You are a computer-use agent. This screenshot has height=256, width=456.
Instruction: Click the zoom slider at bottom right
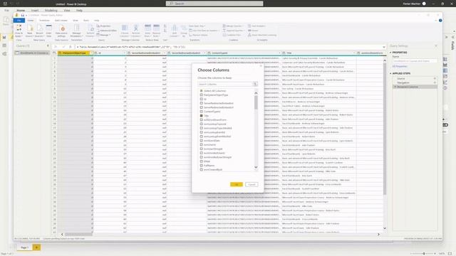pos(424,254)
